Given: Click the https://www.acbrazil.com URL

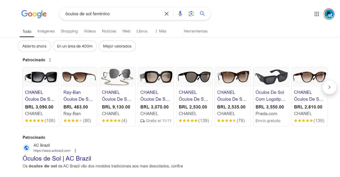Looking at the screenshot, I should pos(52,151).
